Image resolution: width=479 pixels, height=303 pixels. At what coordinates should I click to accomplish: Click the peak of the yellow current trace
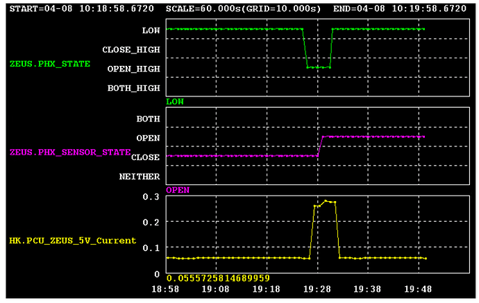[x=326, y=201]
